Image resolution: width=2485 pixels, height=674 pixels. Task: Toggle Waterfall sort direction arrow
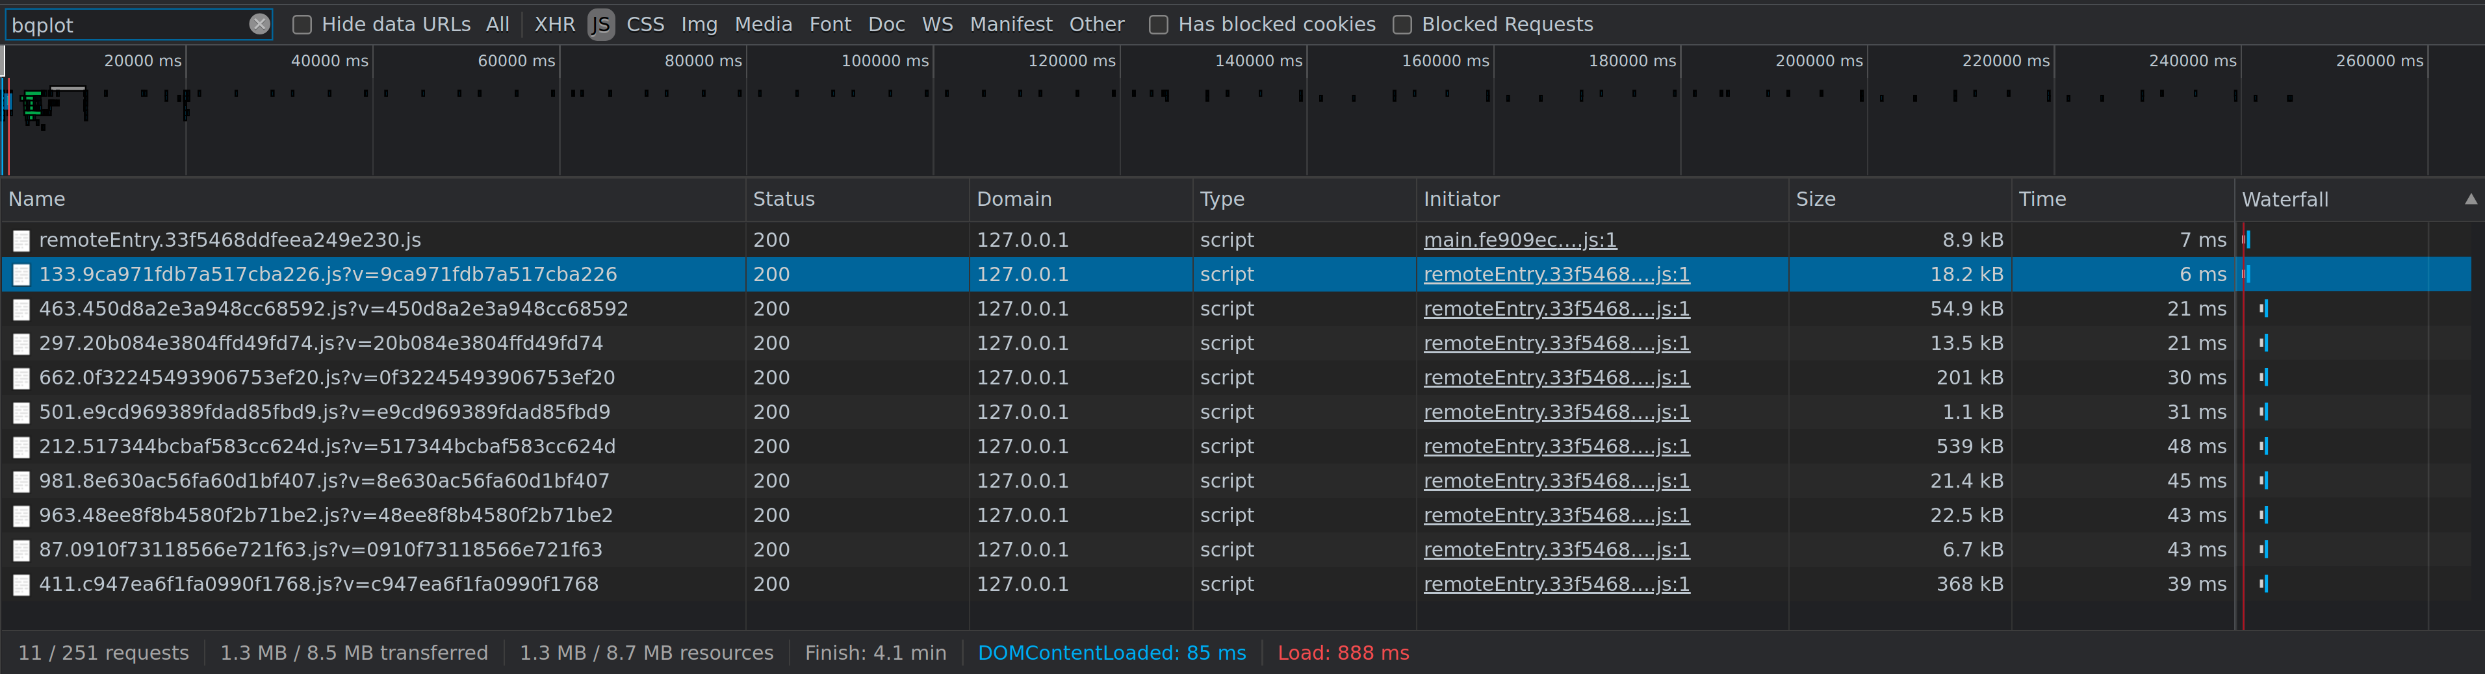(x=2471, y=199)
